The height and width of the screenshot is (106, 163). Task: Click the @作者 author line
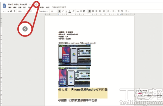click(x=65, y=39)
